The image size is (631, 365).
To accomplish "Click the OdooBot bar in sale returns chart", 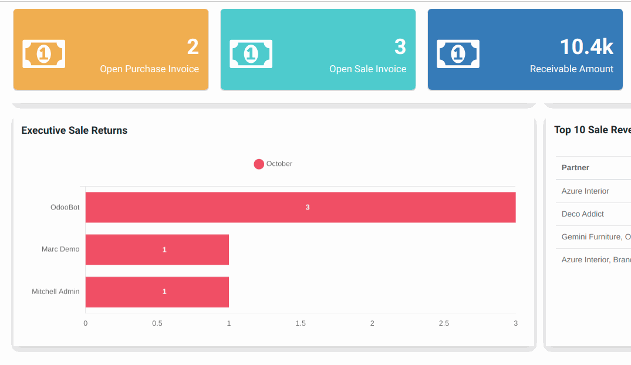I will click(301, 207).
